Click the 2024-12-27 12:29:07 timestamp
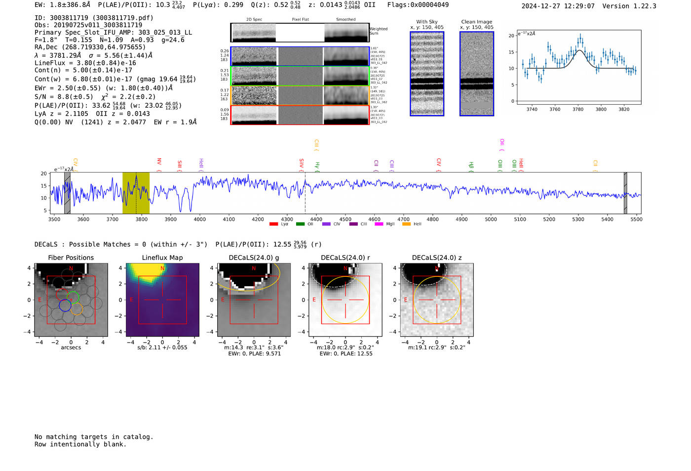This screenshot has height=471, width=691. coord(558,6)
